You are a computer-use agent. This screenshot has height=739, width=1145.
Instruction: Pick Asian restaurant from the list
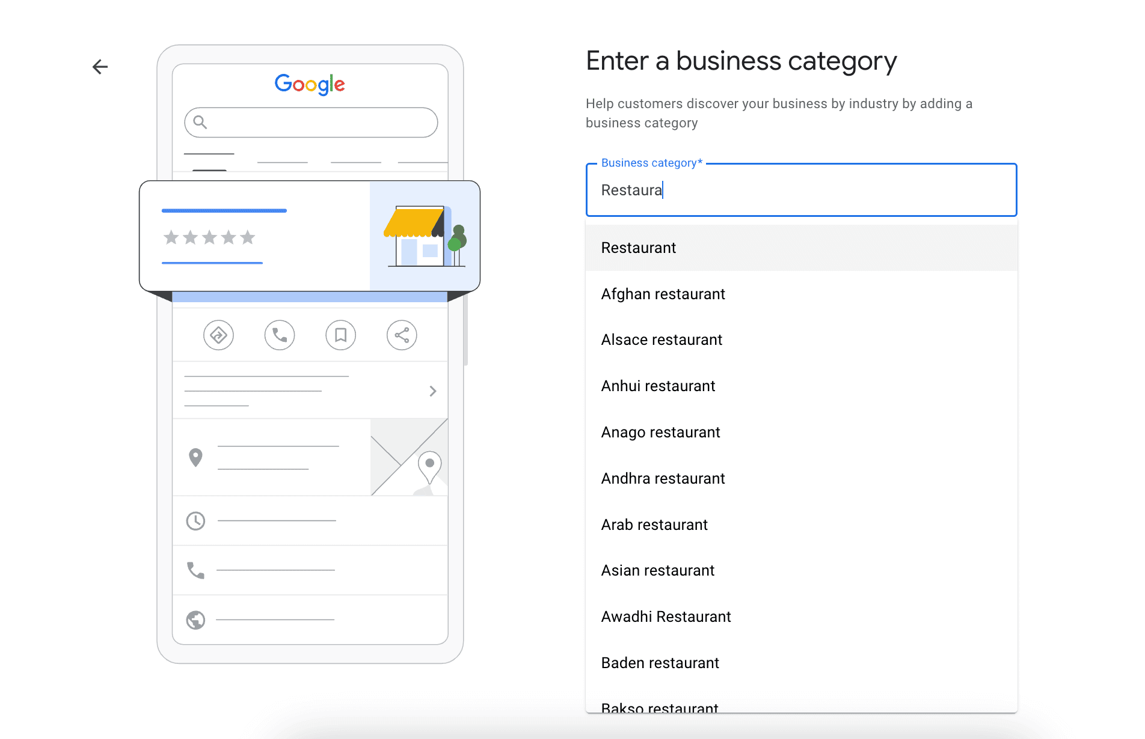(657, 570)
